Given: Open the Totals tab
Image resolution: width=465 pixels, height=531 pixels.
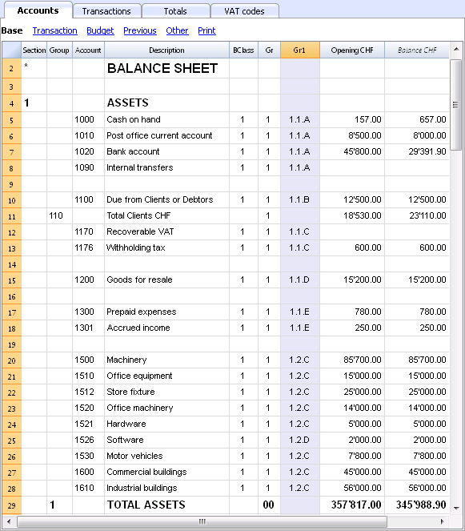Looking at the screenshot, I should tap(175, 11).
